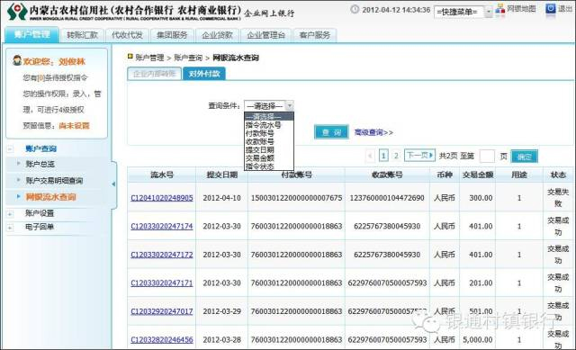Click the paying account 150030122000000007675
This screenshot has height=350, width=576.
tap(296, 198)
